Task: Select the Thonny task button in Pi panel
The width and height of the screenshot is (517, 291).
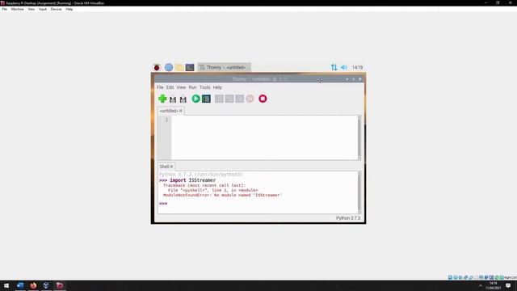Action: 225,67
